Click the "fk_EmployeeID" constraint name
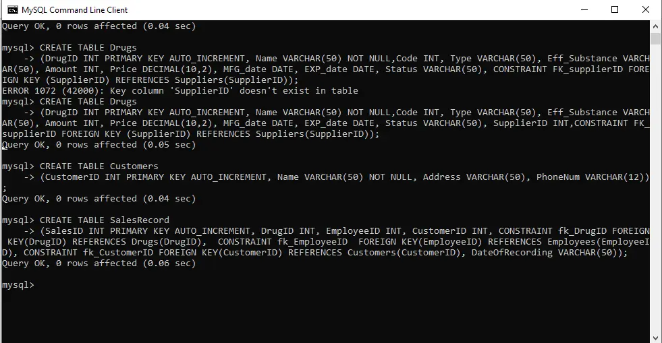 (x=312, y=242)
